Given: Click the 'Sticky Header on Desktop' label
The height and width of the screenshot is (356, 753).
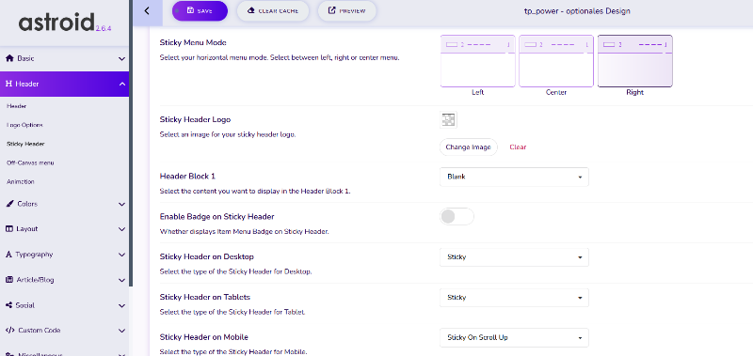Looking at the screenshot, I should click(206, 256).
